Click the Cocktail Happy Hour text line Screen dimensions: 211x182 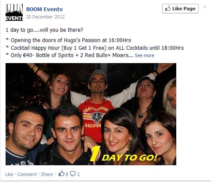[95, 48]
